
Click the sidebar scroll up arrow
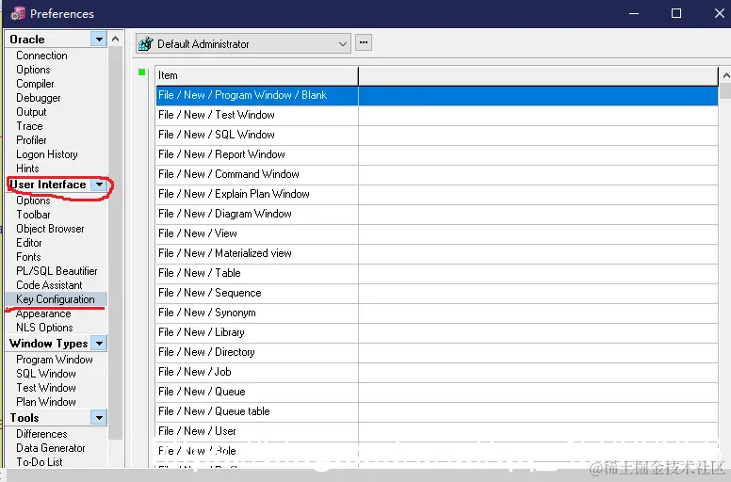[116, 40]
